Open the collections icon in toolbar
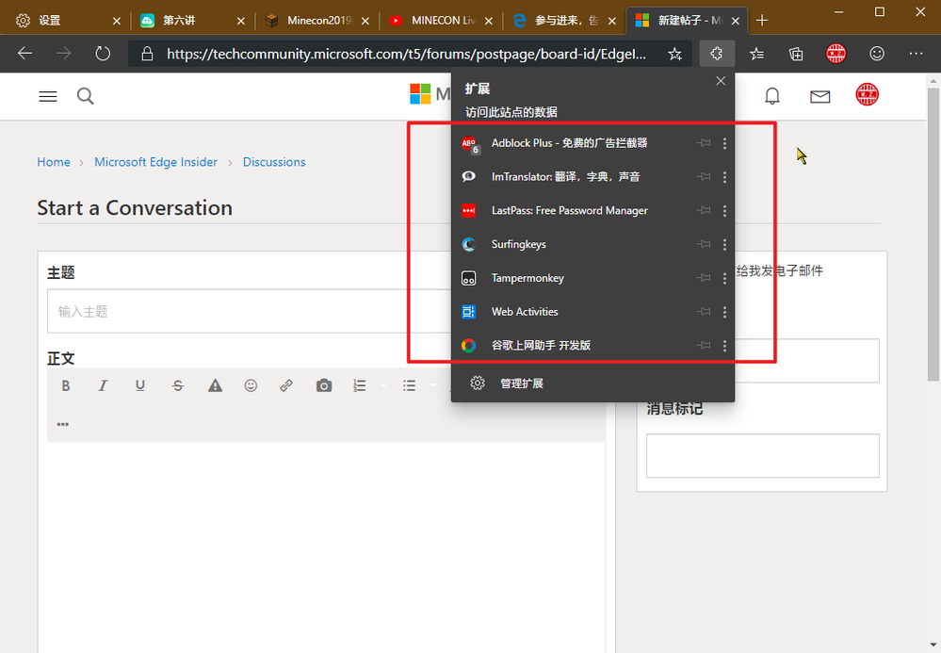The image size is (941, 653). 796,54
